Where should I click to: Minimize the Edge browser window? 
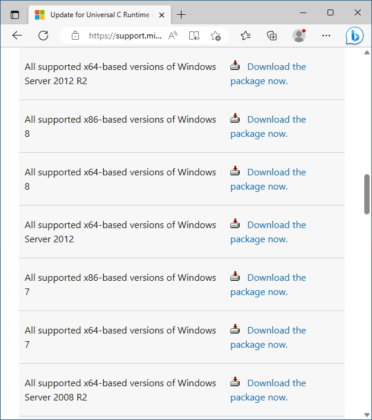(303, 12)
